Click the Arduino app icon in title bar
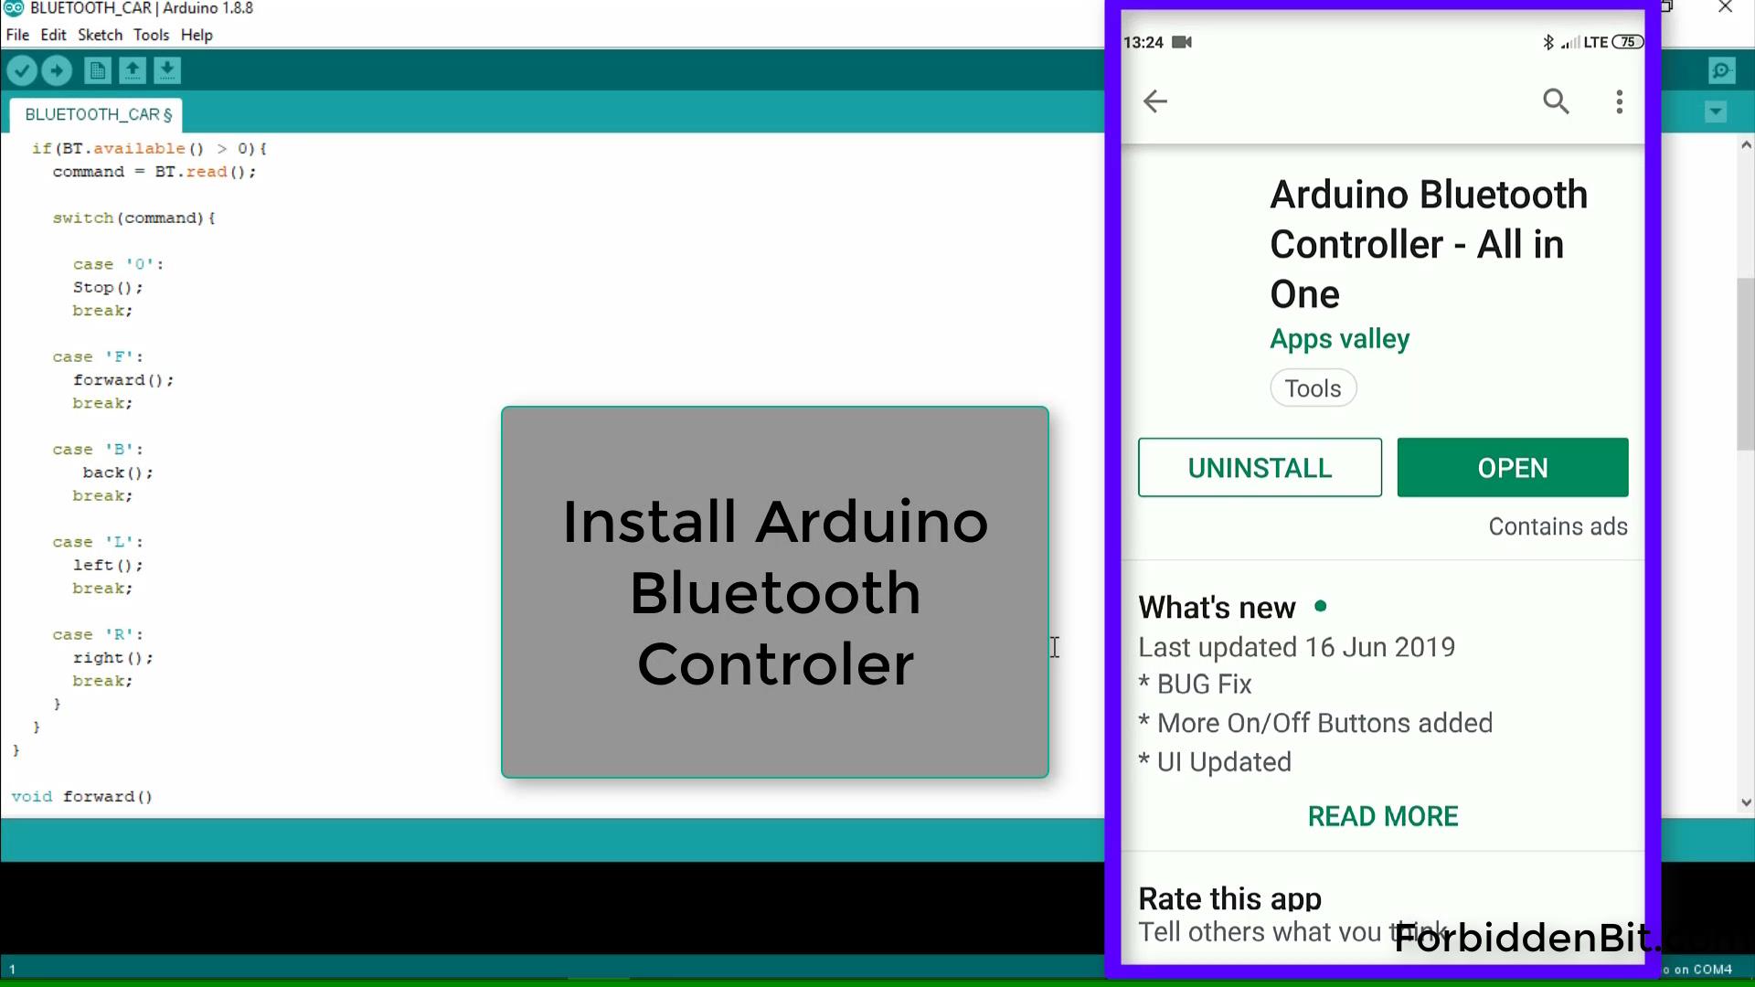 [14, 8]
